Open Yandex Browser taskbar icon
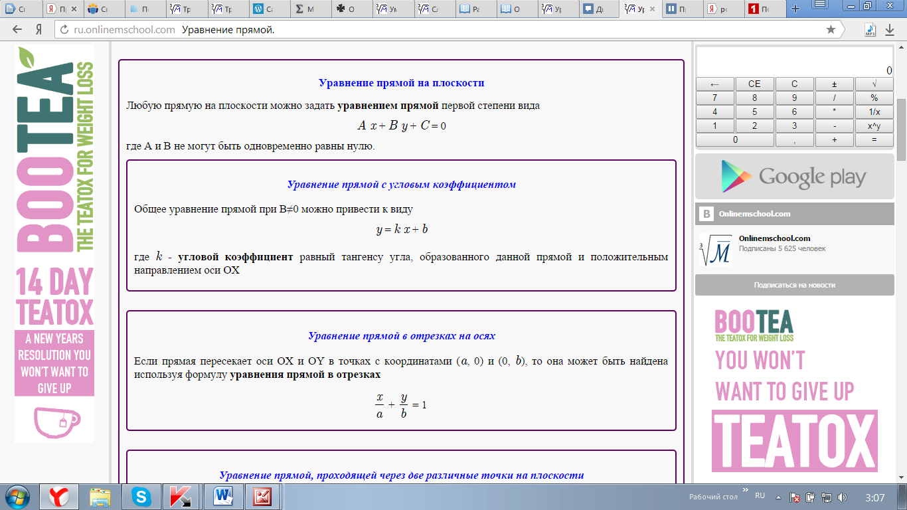The image size is (907, 510). (x=59, y=497)
